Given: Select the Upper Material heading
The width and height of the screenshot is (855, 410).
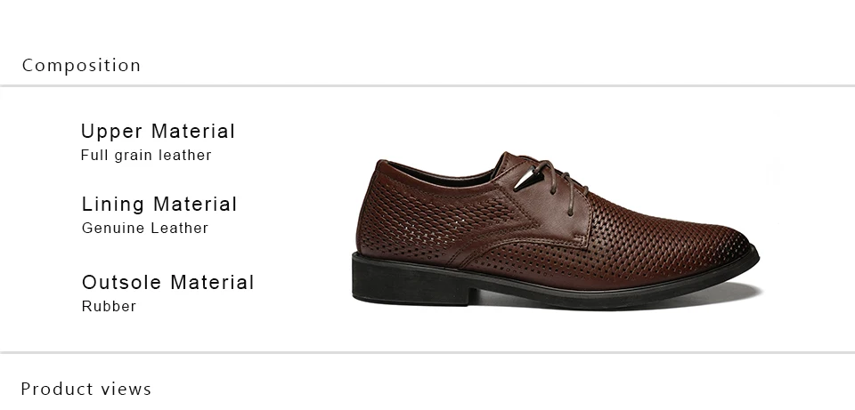Looking at the screenshot, I should tap(158, 132).
